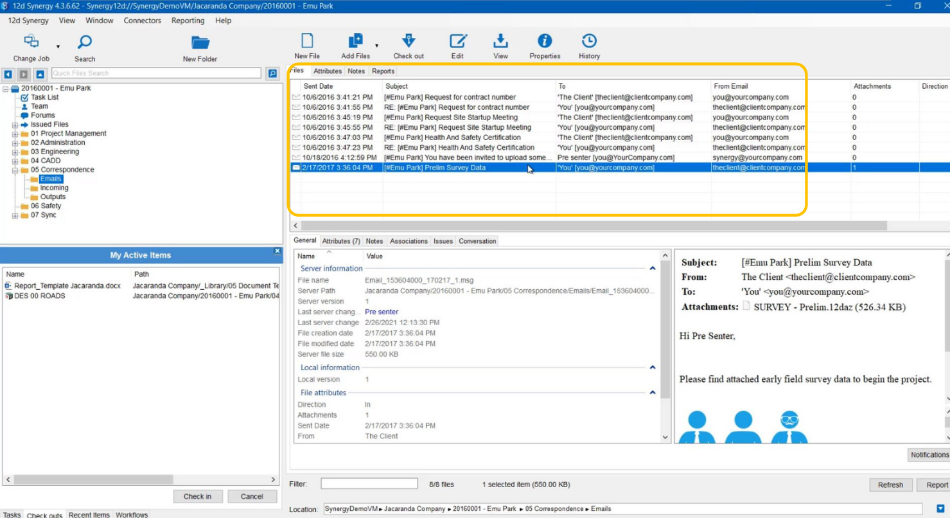Open the Associations detail tab
The image size is (950, 518).
point(409,241)
